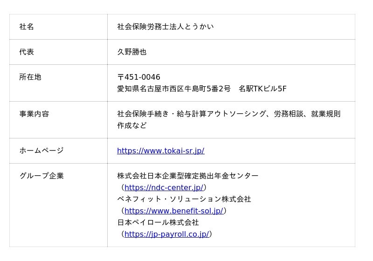The width and height of the screenshot is (373, 261).
Task: Follow the jp-payroll.co.jp link
Action: pos(166,234)
